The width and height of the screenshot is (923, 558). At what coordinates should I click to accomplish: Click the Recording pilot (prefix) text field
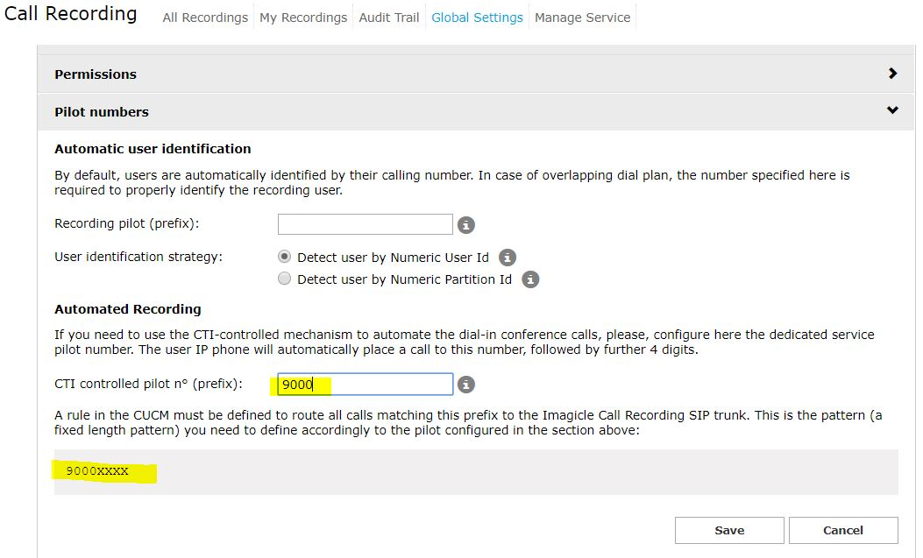[365, 224]
